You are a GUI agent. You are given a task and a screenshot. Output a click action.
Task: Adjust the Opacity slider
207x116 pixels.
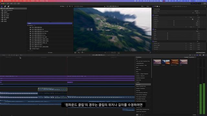pyautogui.click(x=193, y=13)
